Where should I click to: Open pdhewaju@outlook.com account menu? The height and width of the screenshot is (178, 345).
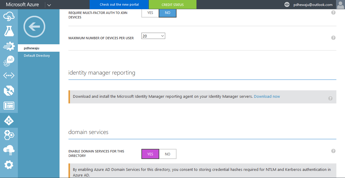[x=313, y=5]
